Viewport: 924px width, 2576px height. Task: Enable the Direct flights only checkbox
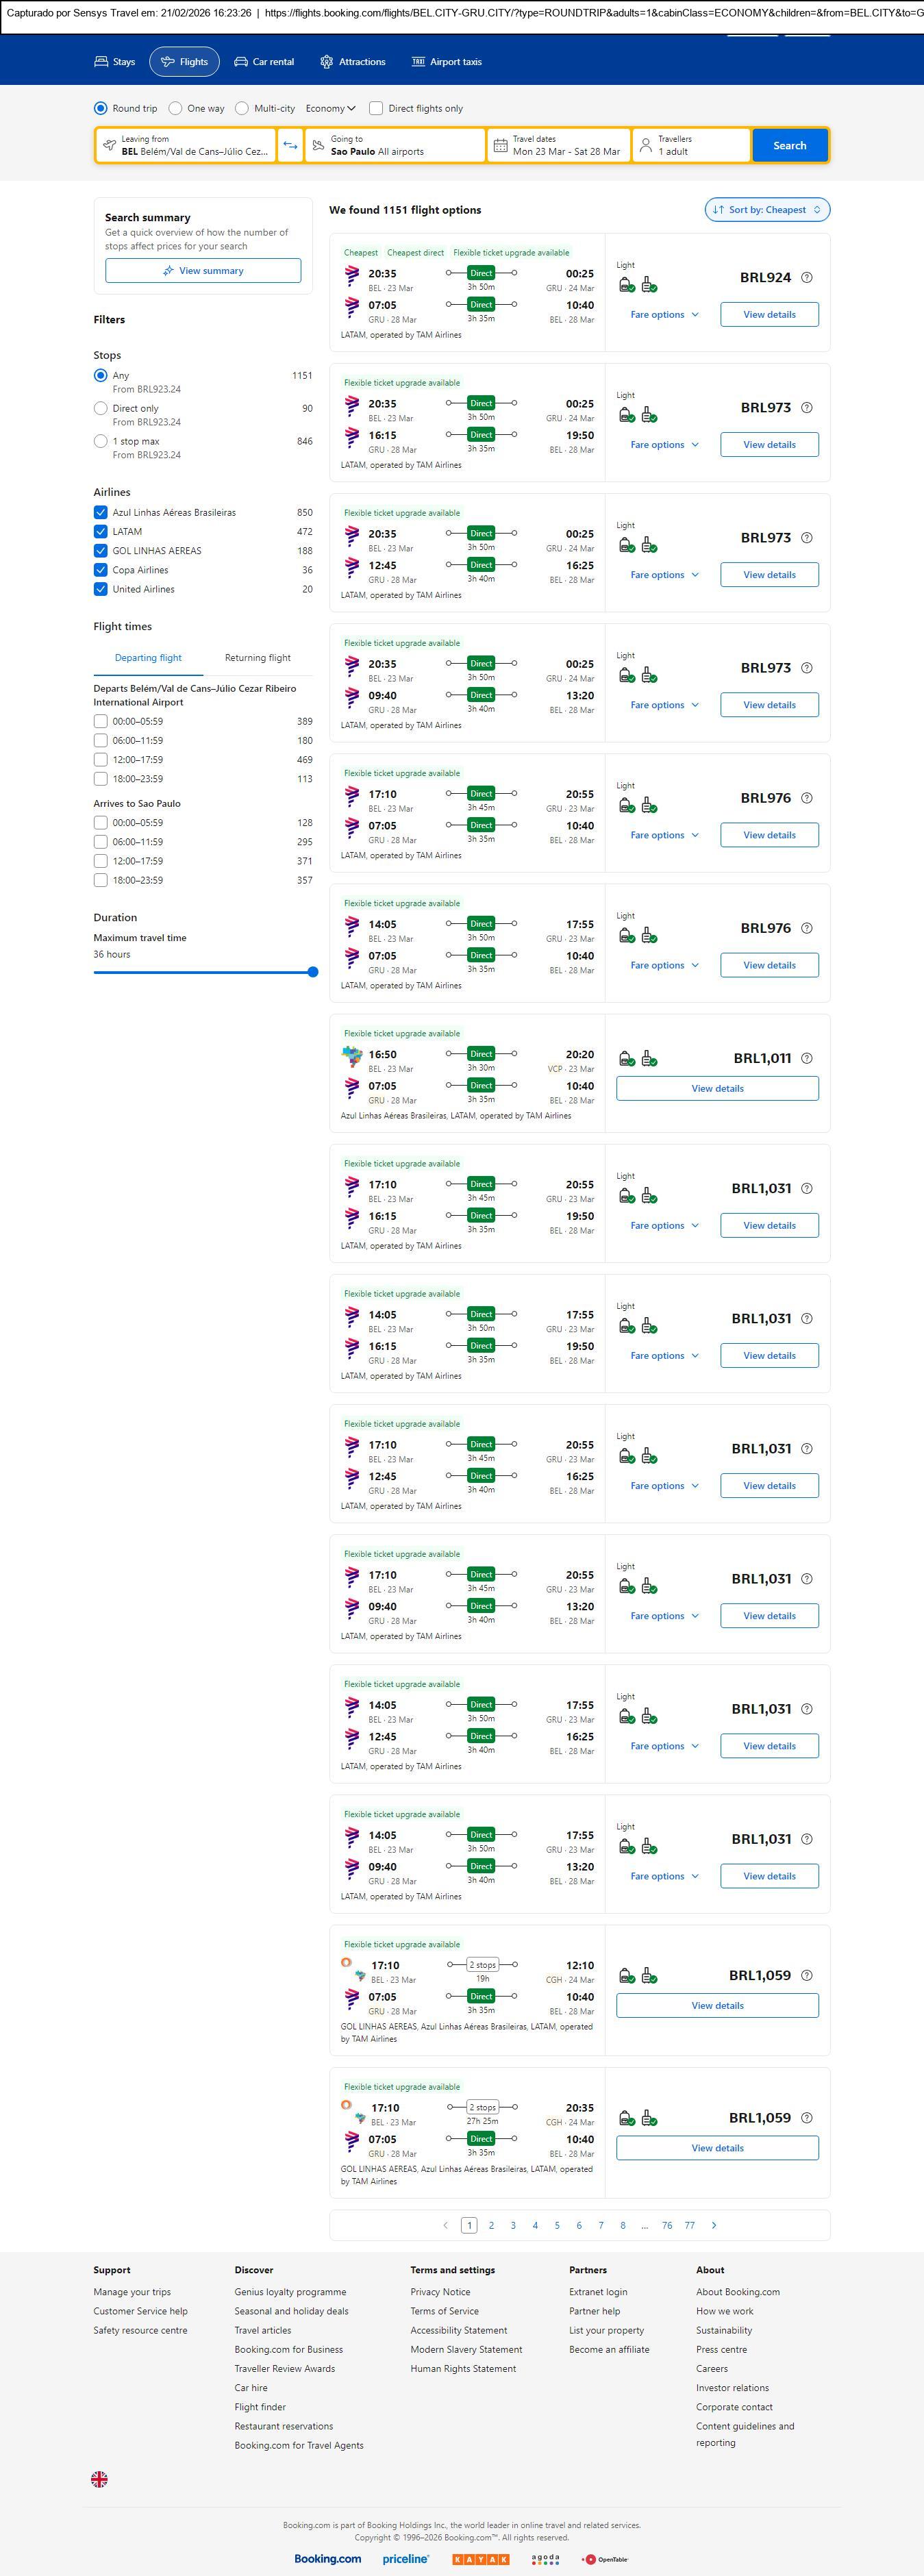point(376,109)
